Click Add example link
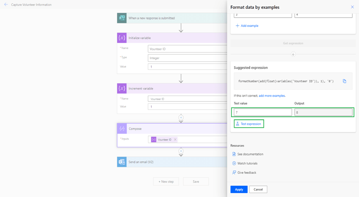Screen dimensions: 359x197 pyautogui.click(x=247, y=26)
